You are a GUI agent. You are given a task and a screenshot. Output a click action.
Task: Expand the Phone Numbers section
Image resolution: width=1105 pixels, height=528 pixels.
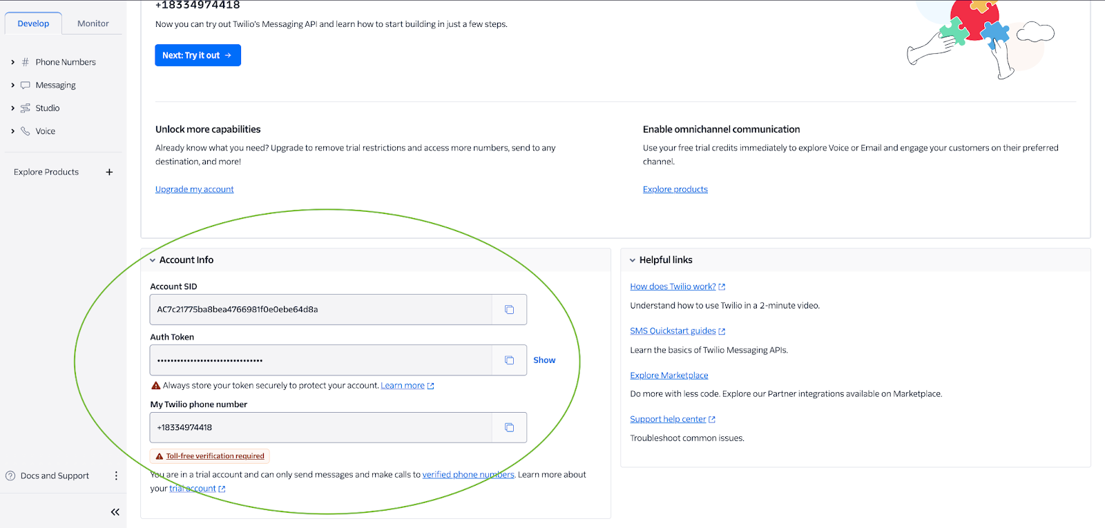coord(12,62)
